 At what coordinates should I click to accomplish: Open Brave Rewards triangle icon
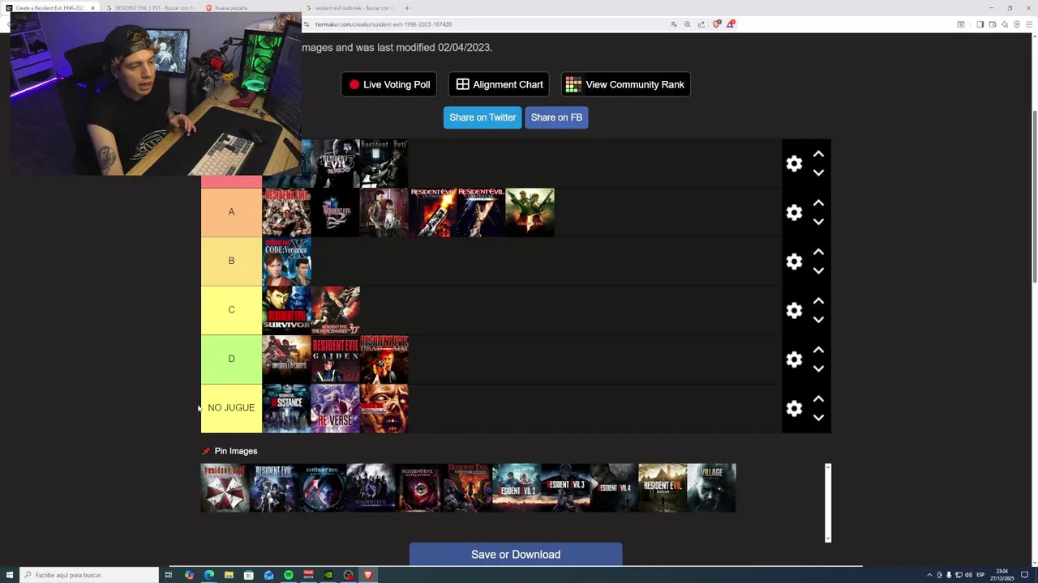tap(730, 24)
